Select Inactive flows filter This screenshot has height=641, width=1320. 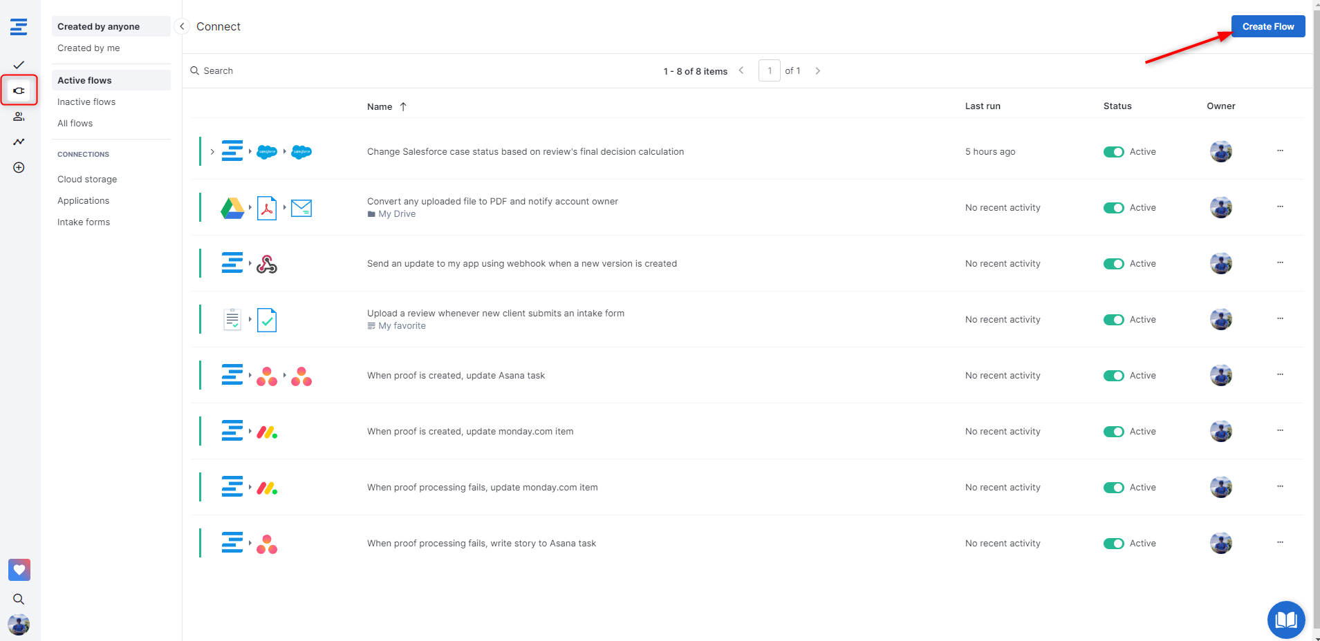pos(86,102)
